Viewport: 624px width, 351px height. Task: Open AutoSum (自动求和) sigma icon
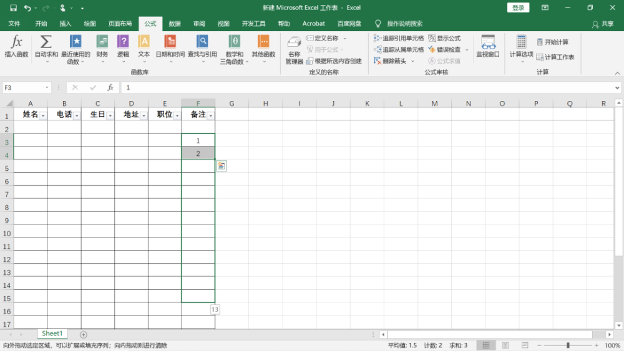tap(46, 42)
